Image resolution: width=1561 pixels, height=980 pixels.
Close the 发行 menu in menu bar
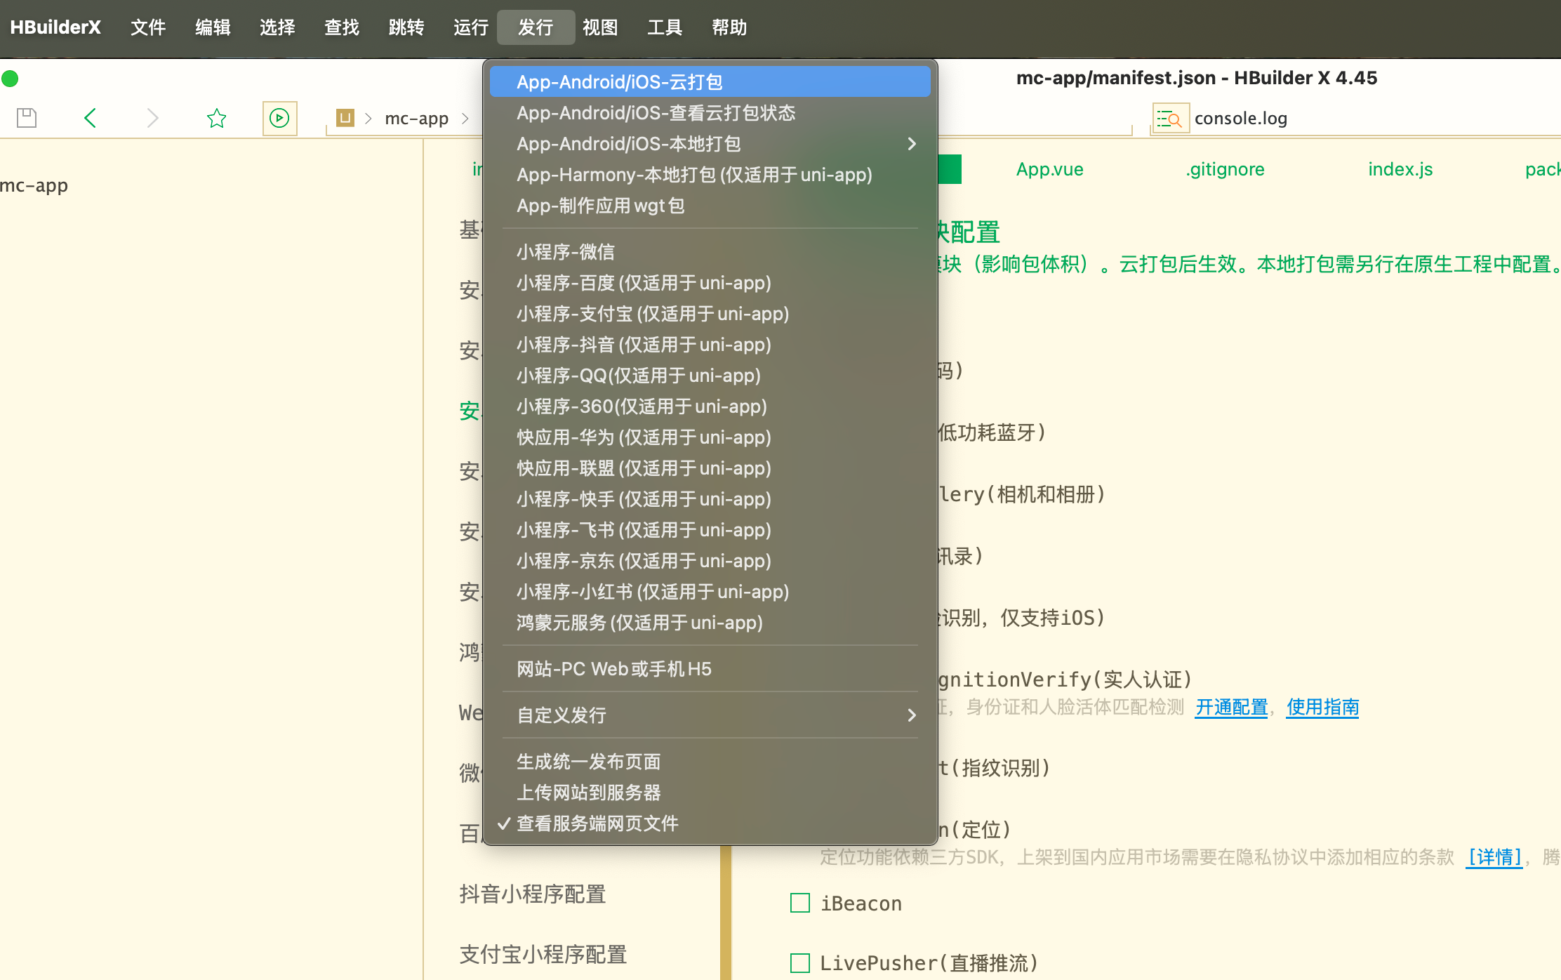click(536, 27)
